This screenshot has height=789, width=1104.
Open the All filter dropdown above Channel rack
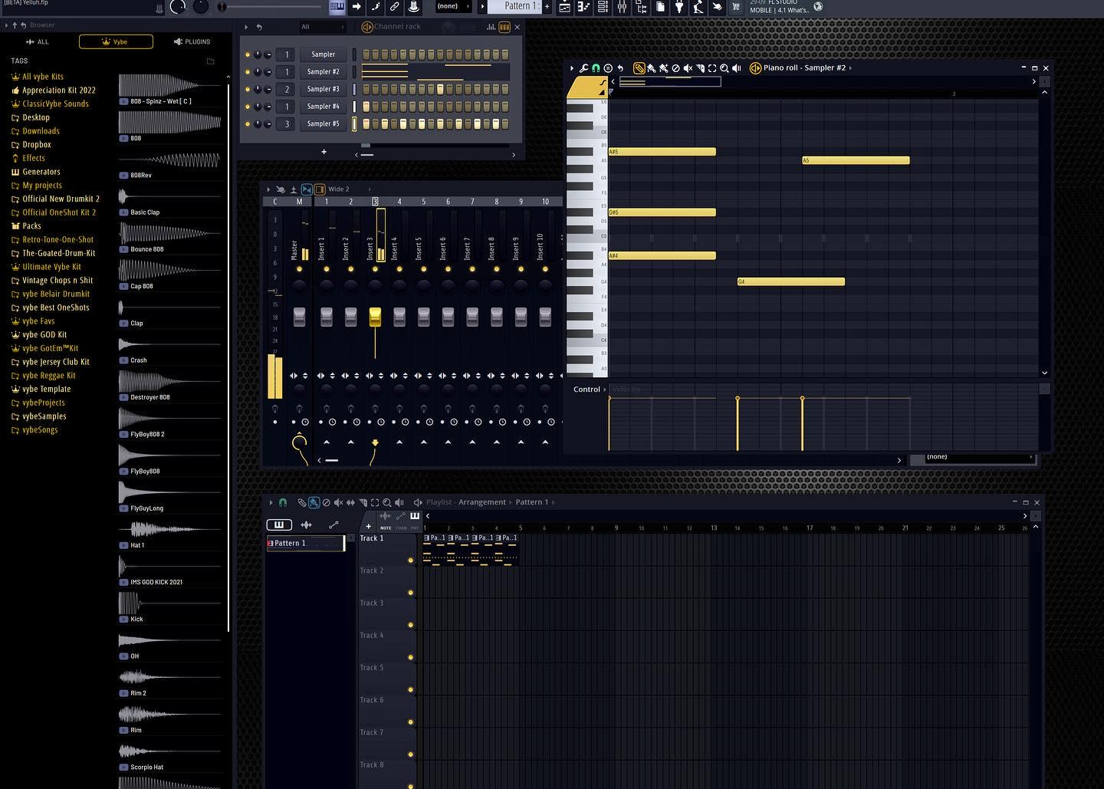point(322,26)
